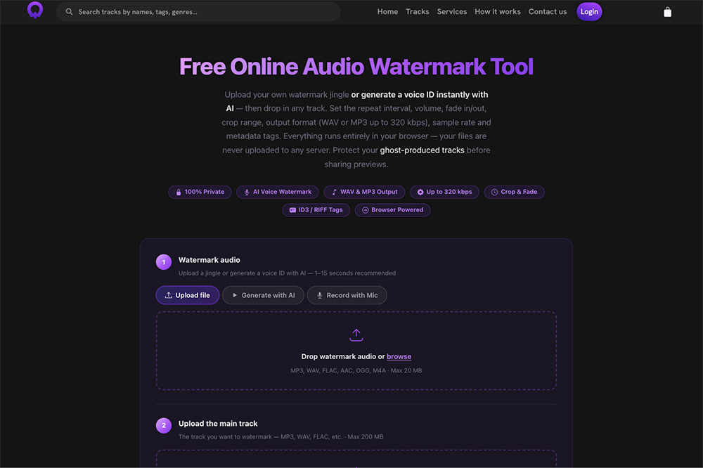Navigate to Services
Screen dimensions: 703x468
click(451, 11)
